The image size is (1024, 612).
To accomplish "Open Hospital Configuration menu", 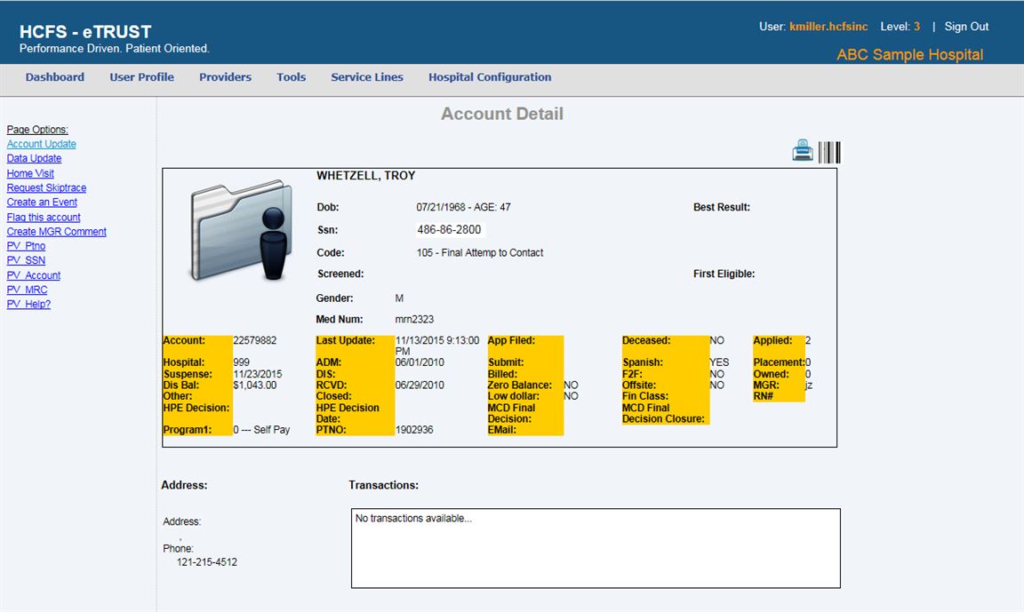I will tap(490, 77).
